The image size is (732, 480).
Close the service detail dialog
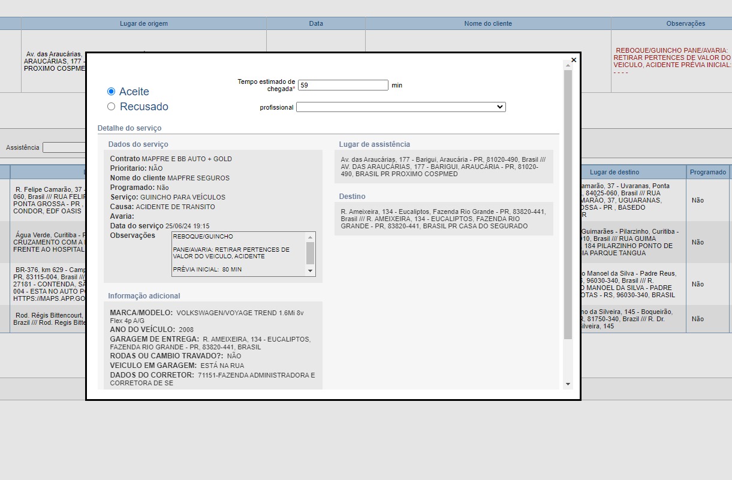pyautogui.click(x=574, y=60)
